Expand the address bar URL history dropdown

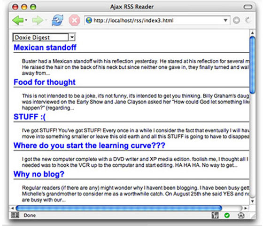(225, 20)
